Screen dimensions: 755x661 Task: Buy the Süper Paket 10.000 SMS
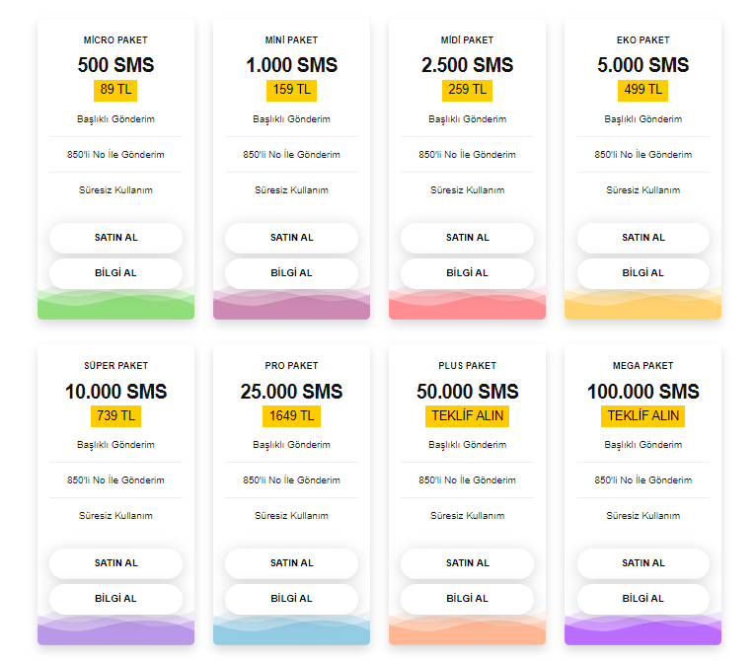(x=115, y=563)
